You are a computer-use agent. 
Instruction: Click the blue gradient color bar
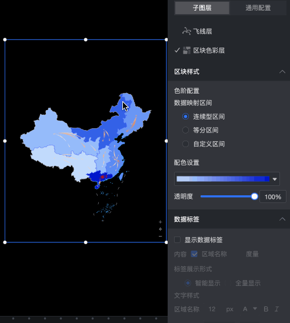(223, 179)
